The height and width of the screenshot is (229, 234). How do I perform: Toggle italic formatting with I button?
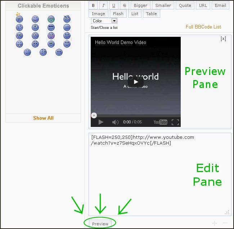click(x=103, y=5)
